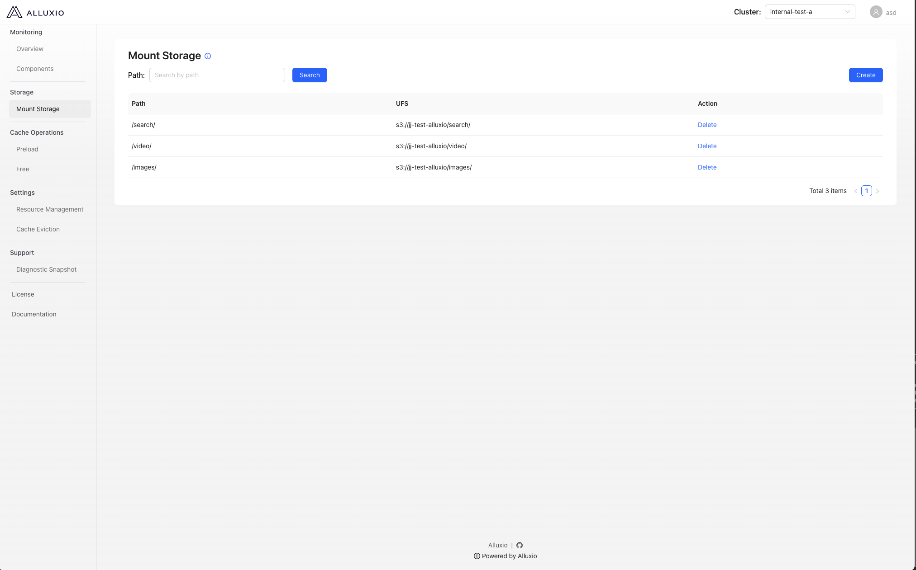Click the GitHub icon in footer
This screenshot has height=570, width=916.
coord(520,545)
